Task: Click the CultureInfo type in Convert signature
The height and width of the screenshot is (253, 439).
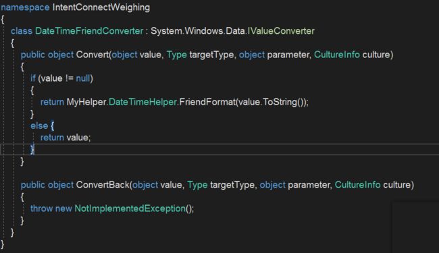Action: click(x=337, y=55)
